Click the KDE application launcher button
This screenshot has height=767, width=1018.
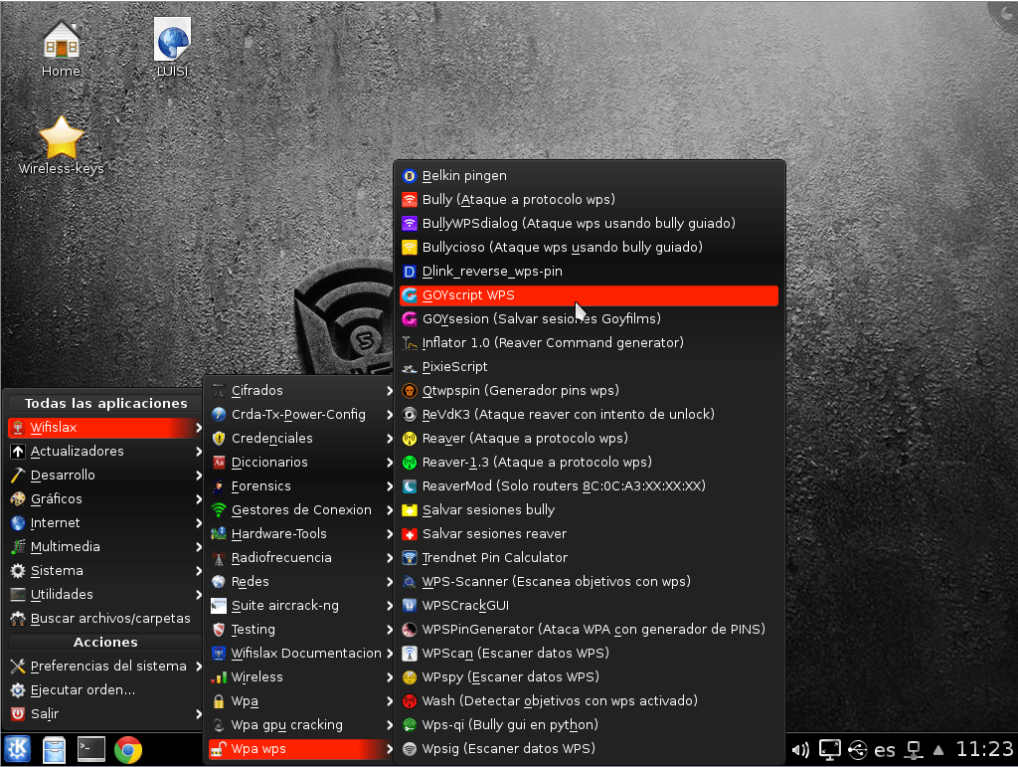click(18, 749)
